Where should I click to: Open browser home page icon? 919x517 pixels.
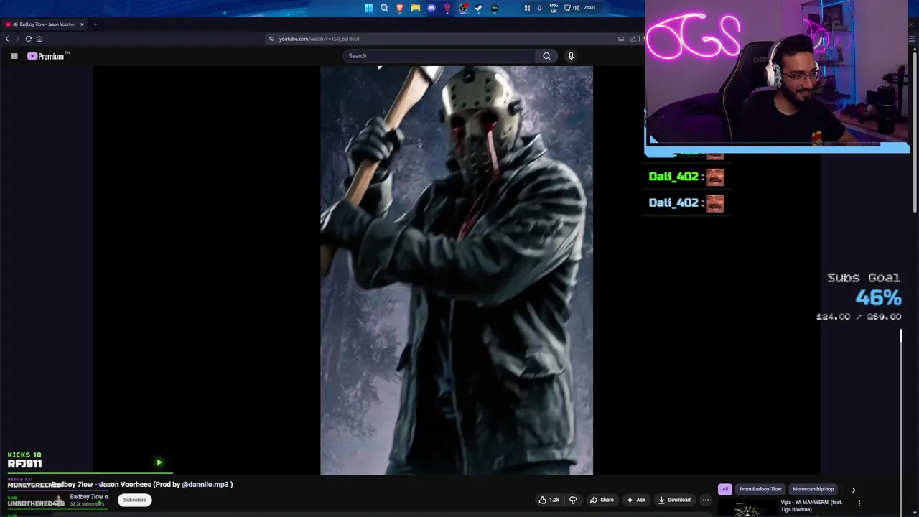point(39,39)
